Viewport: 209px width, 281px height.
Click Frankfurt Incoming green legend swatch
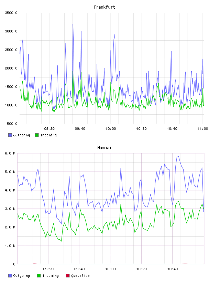[x=37, y=135]
